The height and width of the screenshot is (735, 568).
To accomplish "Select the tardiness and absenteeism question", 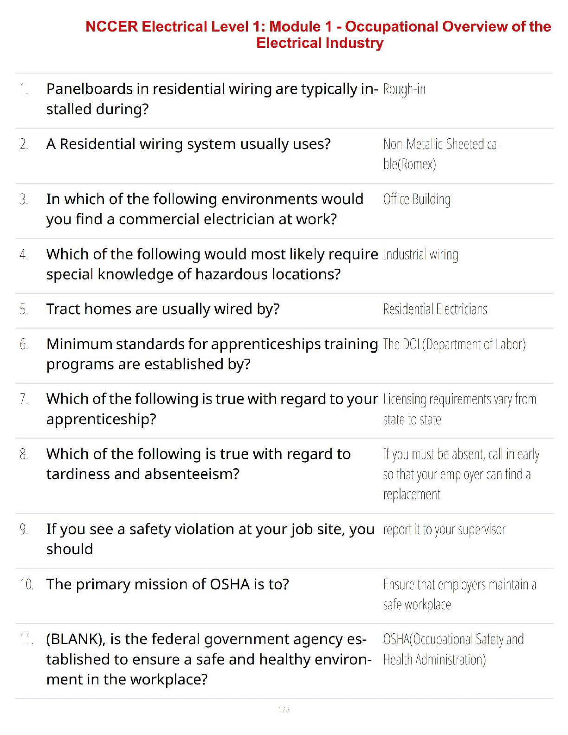I will click(198, 464).
